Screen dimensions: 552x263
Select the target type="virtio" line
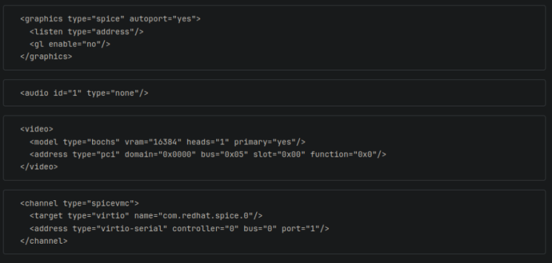click(x=146, y=215)
